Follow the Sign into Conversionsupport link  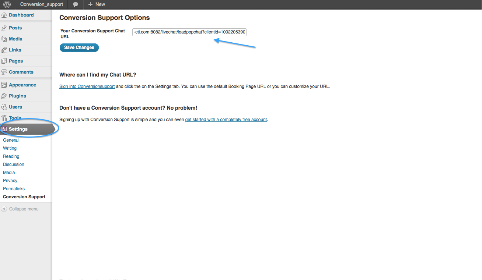pyautogui.click(x=87, y=86)
